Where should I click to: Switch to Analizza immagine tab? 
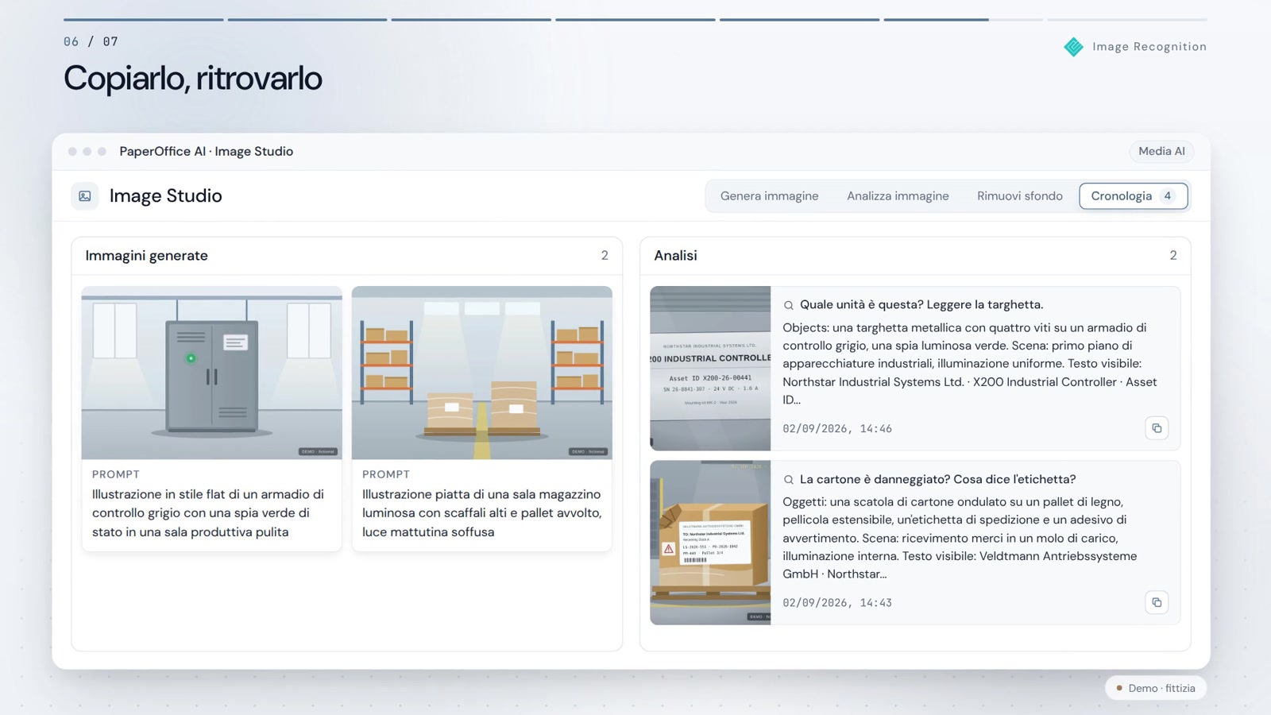click(x=898, y=196)
